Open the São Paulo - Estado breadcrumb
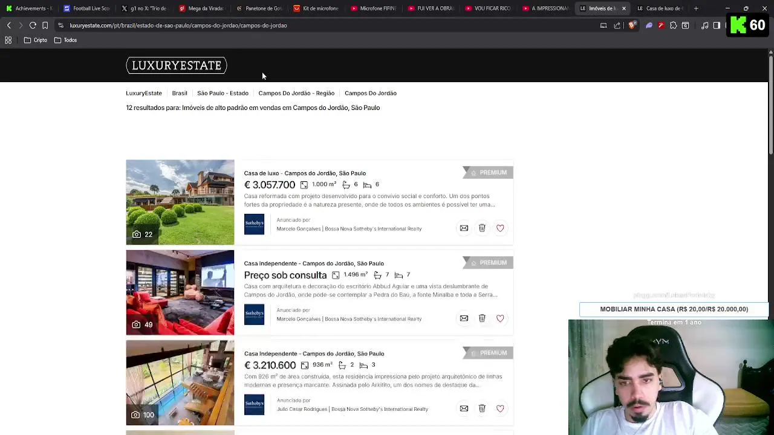 click(x=223, y=93)
